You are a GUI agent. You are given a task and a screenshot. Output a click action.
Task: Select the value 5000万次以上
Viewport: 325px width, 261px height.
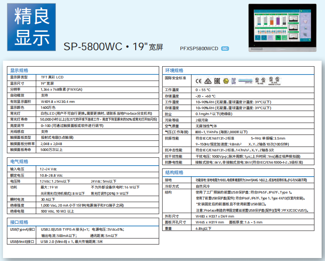click(52, 150)
